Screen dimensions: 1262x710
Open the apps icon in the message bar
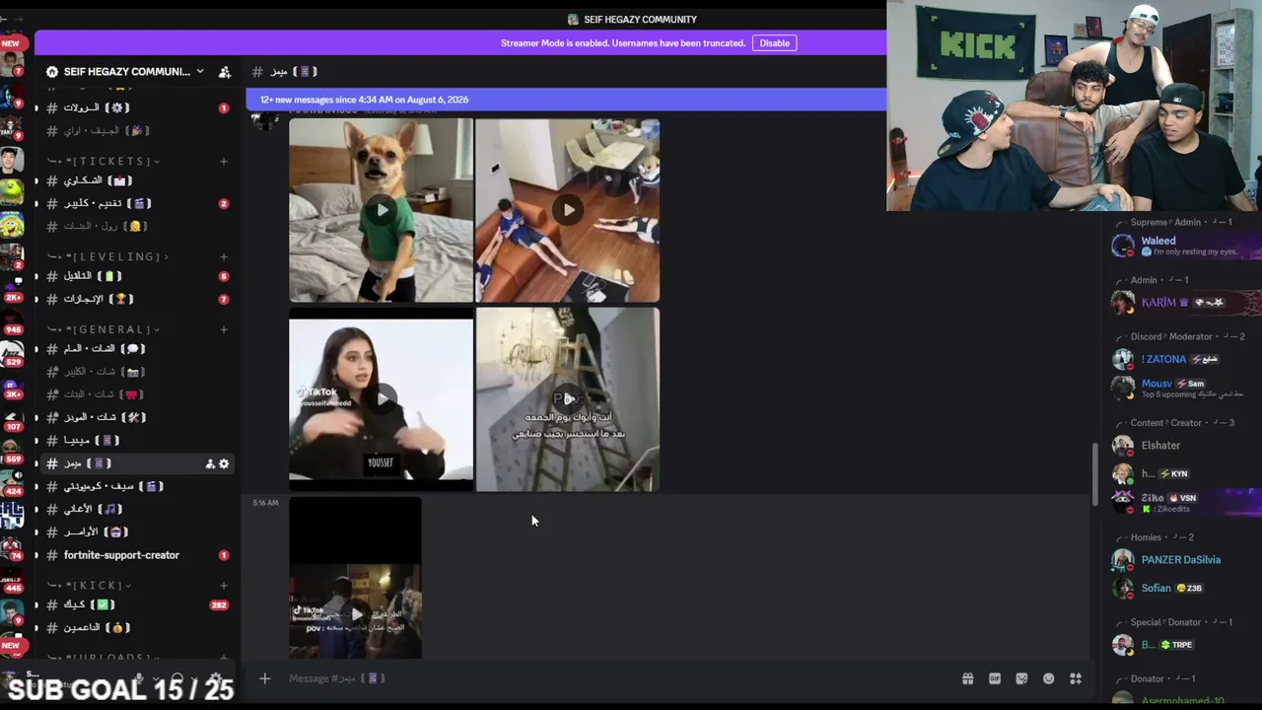pos(1076,678)
